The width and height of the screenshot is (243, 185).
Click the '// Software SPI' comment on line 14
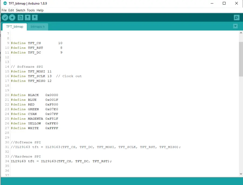27,67
